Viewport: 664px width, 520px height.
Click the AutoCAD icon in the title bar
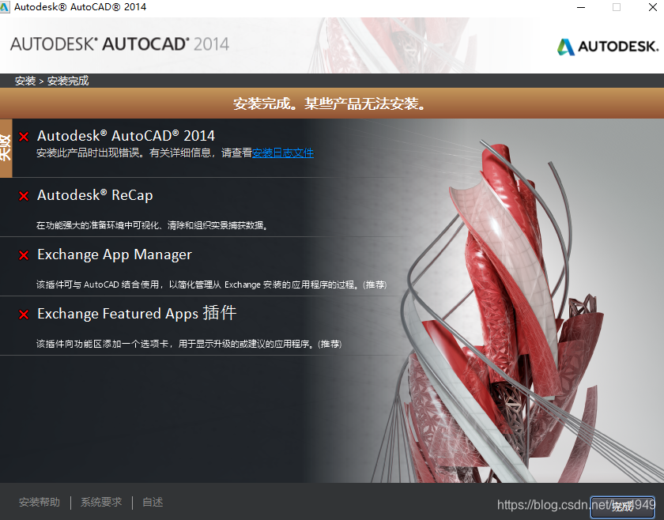[5, 7]
